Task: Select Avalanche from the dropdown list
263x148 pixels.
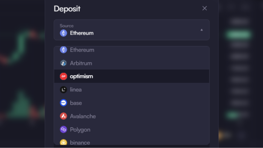Action: click(x=83, y=116)
